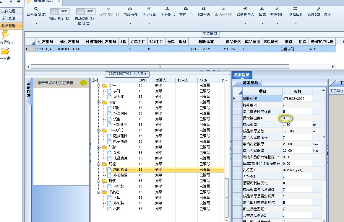
Task: Open the Bom查询2 folder icon
Action: point(5,51)
